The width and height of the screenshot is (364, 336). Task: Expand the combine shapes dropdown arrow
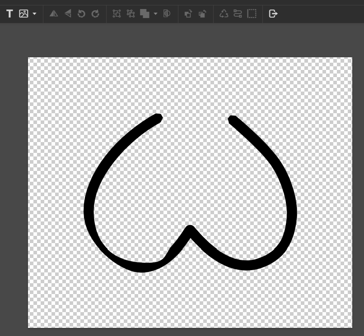[x=155, y=14]
